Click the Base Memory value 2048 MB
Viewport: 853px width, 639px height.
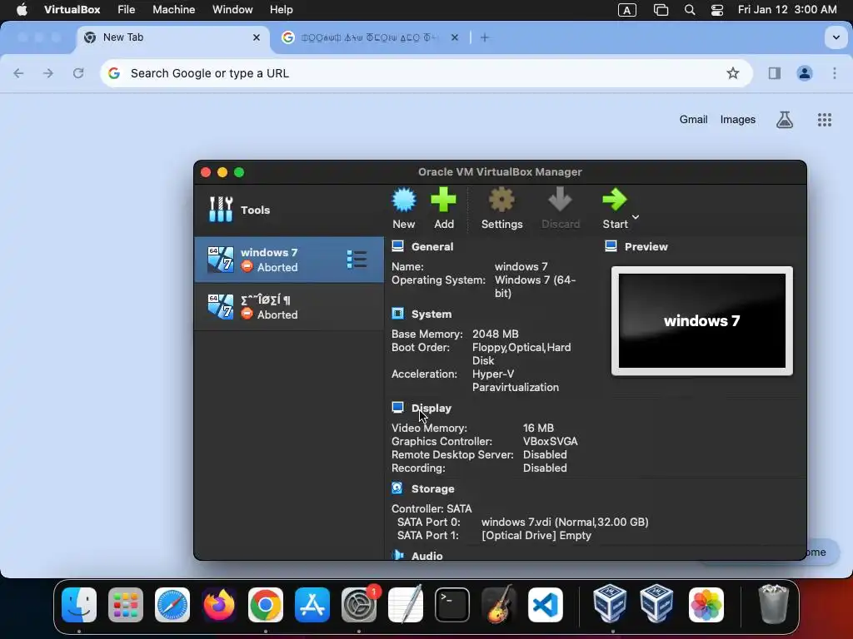pos(495,334)
